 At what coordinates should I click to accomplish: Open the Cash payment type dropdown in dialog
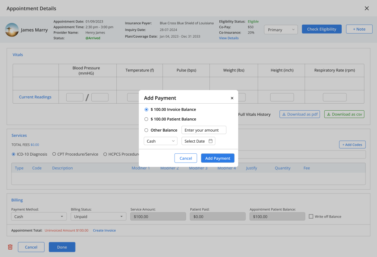(x=161, y=141)
